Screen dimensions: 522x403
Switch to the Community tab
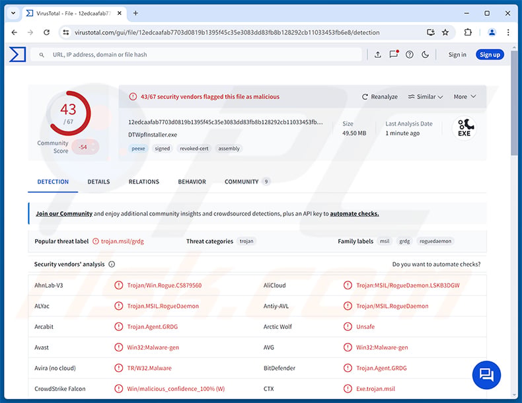point(247,182)
